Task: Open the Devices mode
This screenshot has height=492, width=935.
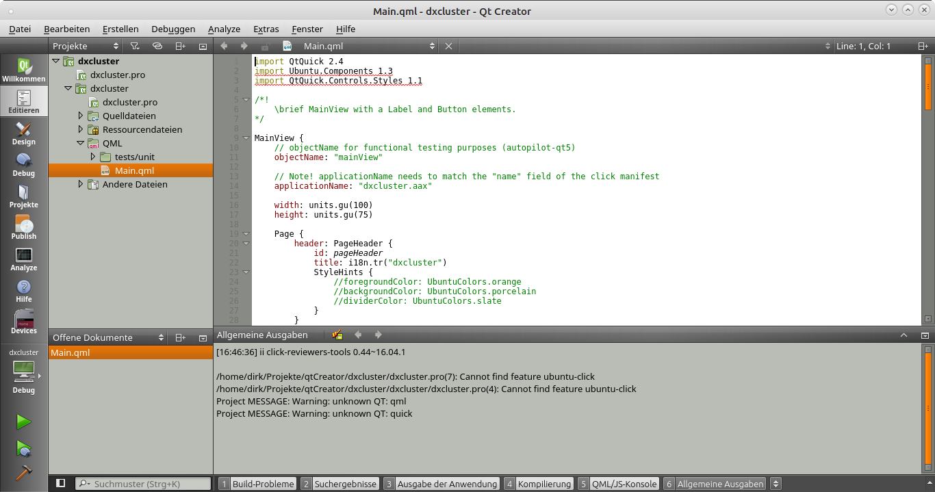Action: pyautogui.click(x=24, y=322)
